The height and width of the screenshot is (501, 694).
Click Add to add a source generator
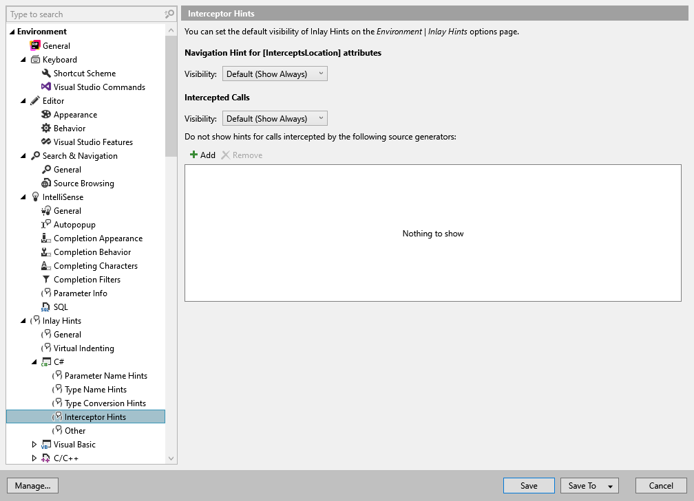(202, 155)
